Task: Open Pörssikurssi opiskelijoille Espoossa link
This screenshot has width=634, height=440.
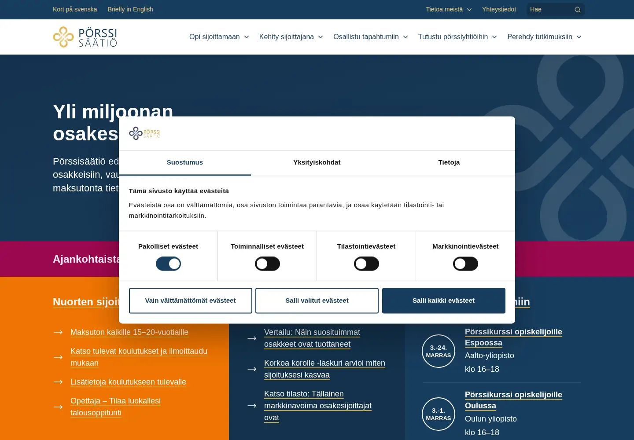Action: [513, 337]
